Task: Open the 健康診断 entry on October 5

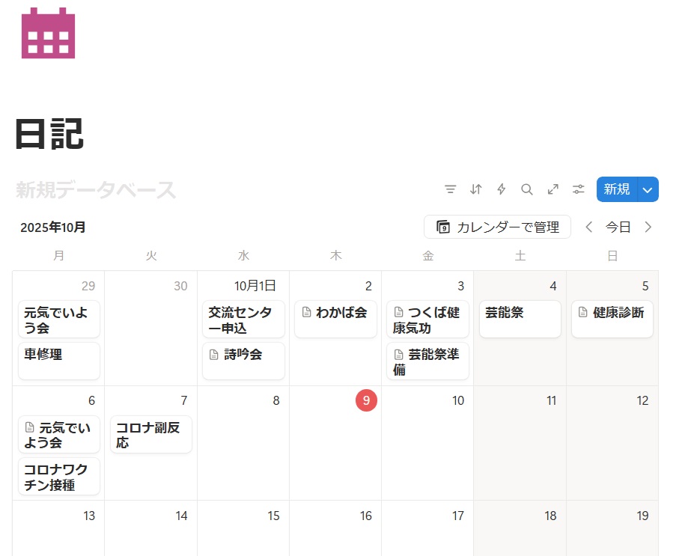Action: tap(612, 319)
